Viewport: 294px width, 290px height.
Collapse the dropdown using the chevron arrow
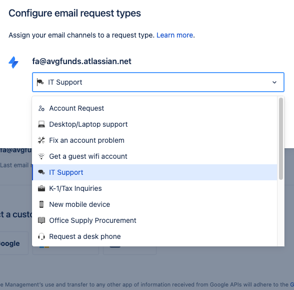click(274, 82)
